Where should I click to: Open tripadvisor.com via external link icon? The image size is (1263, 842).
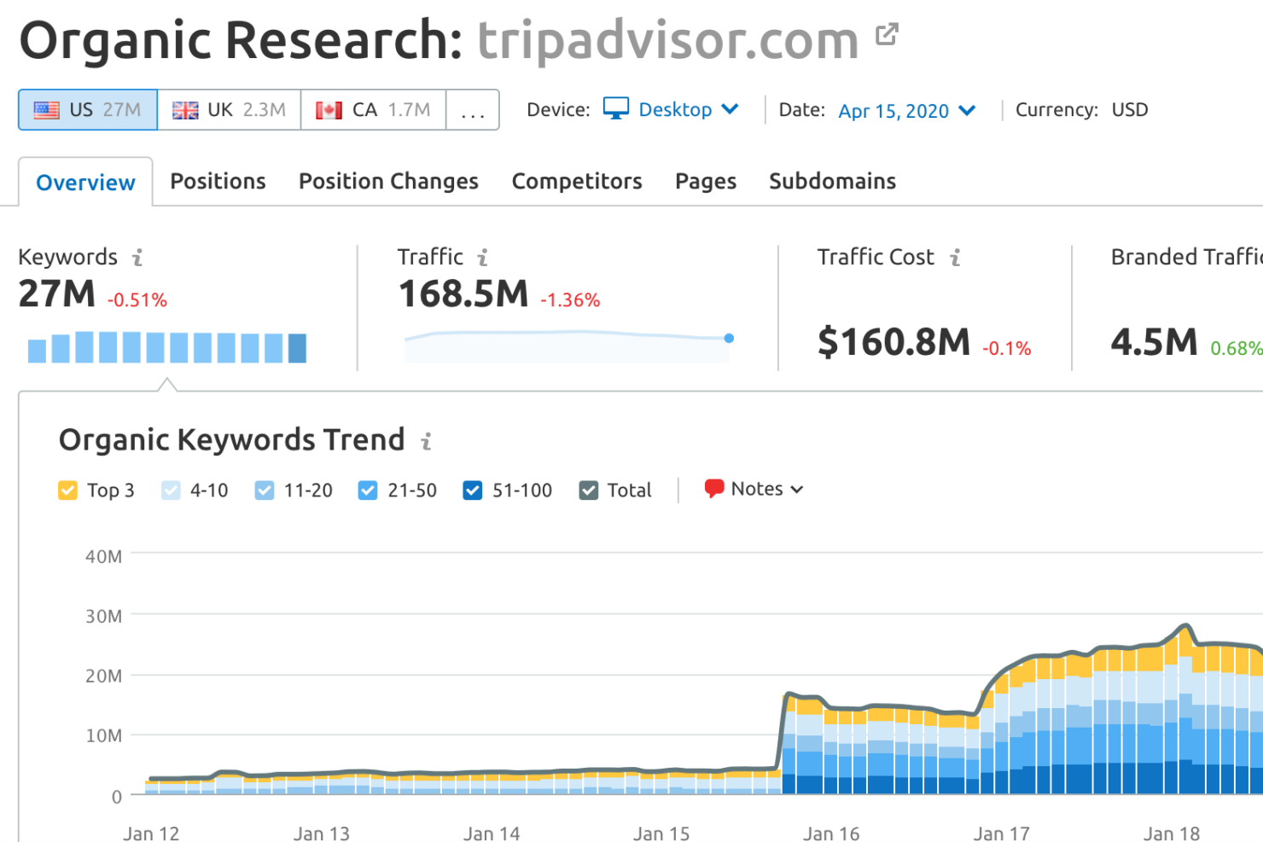point(887,35)
